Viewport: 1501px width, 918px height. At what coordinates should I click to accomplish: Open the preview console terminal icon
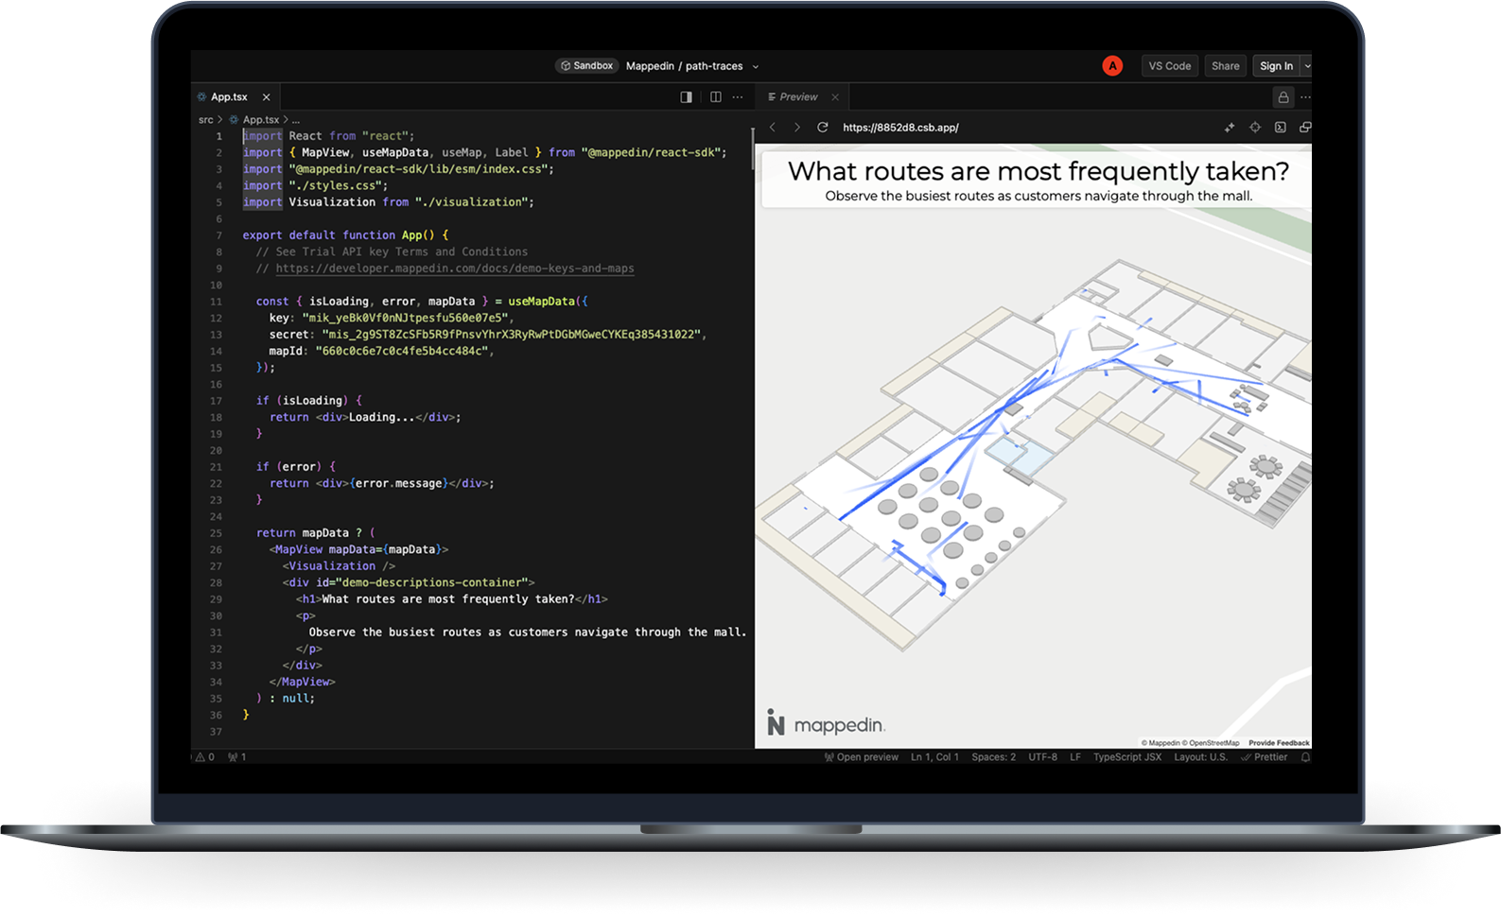pyautogui.click(x=1281, y=128)
